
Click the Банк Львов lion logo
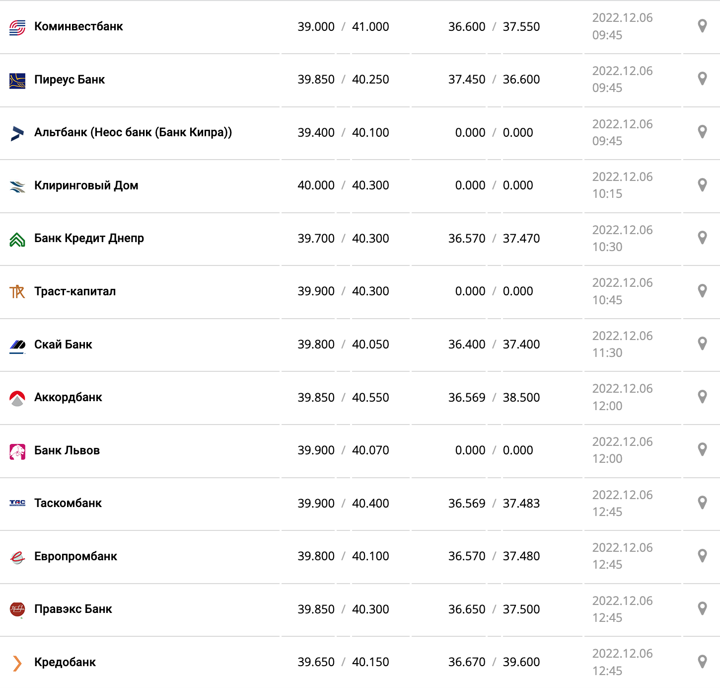coord(17,451)
